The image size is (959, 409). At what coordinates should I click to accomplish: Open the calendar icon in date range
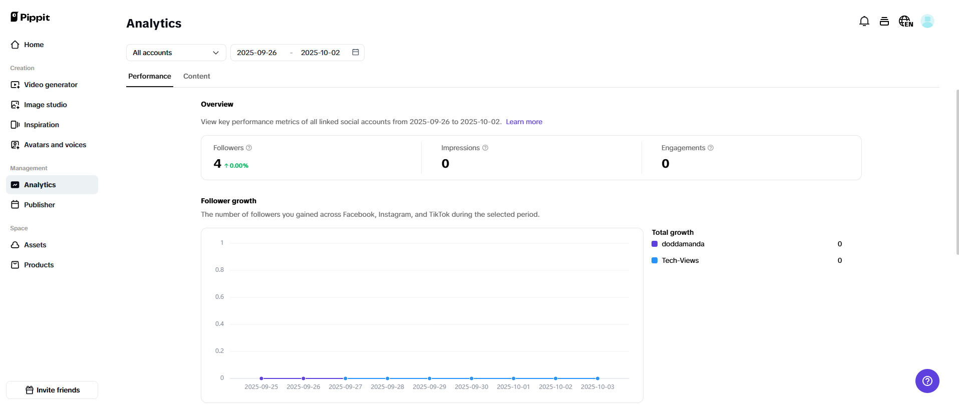(x=356, y=52)
